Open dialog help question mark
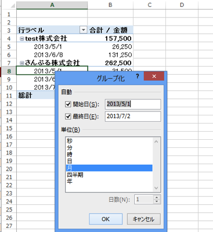 tap(138, 76)
